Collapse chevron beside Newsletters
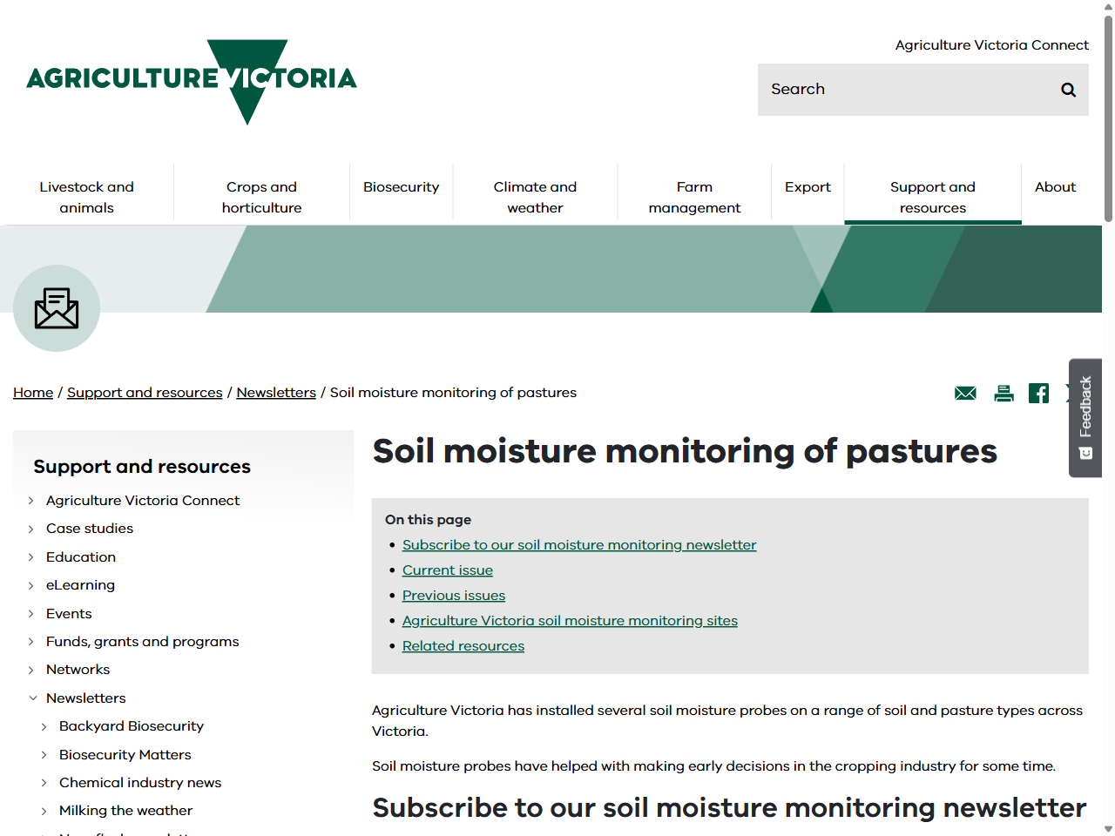This screenshot has width=1115, height=836. (32, 698)
